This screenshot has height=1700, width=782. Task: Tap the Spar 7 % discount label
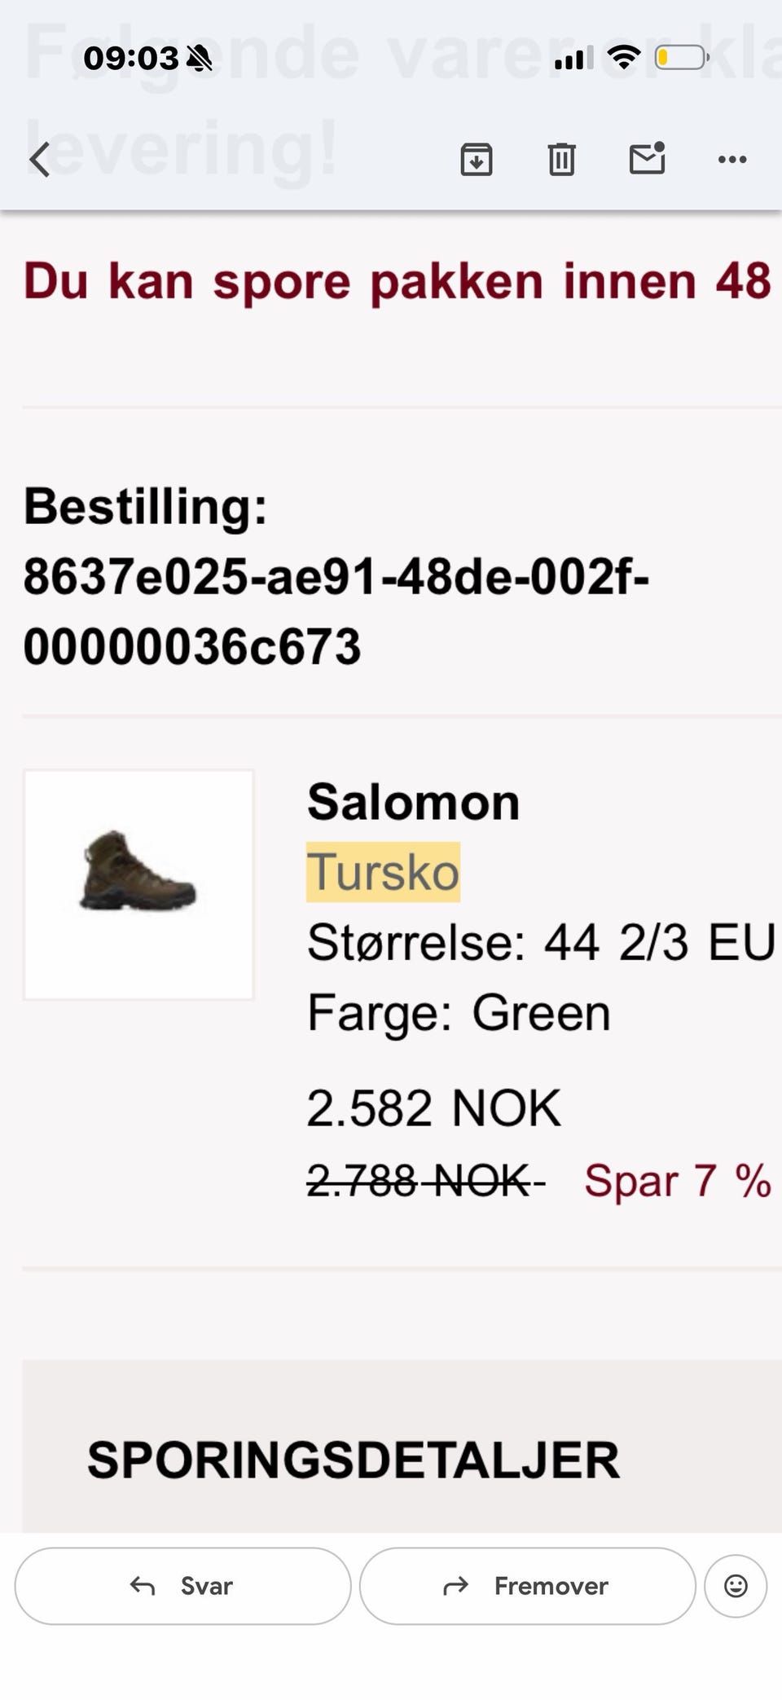click(x=678, y=1181)
